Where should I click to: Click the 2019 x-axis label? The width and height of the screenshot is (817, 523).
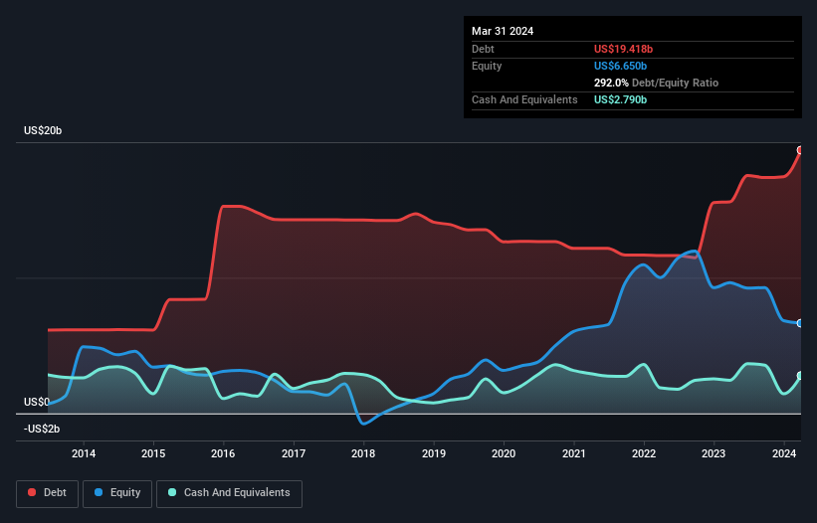click(x=434, y=453)
